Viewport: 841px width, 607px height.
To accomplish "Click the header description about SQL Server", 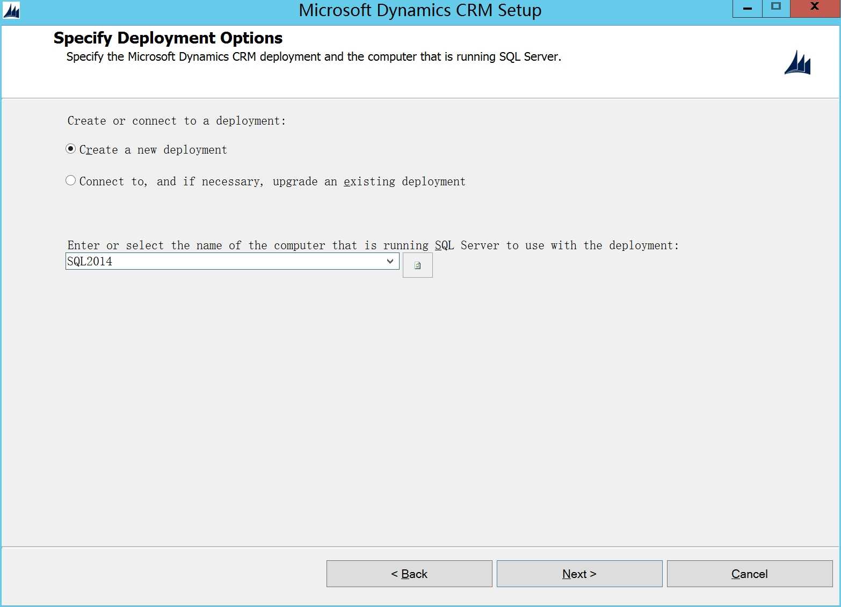I will [314, 57].
